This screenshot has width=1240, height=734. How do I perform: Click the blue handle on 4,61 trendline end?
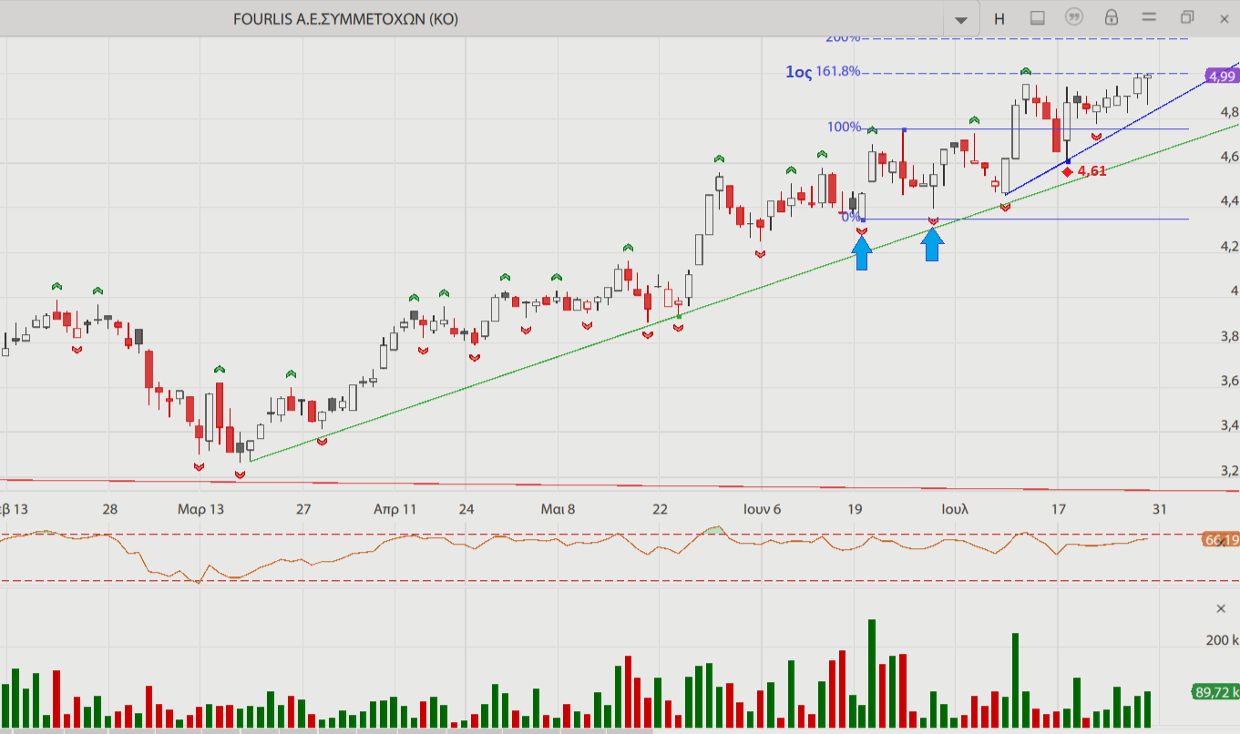click(1068, 161)
